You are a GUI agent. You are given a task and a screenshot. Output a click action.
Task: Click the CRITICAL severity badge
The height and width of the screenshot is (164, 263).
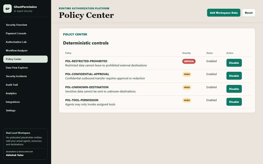189,61
